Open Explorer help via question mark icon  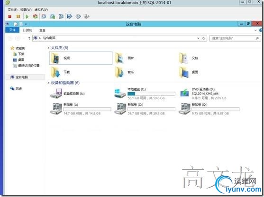click(x=261, y=30)
